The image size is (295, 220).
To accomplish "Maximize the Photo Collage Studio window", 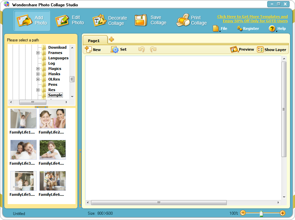I will (279, 4).
